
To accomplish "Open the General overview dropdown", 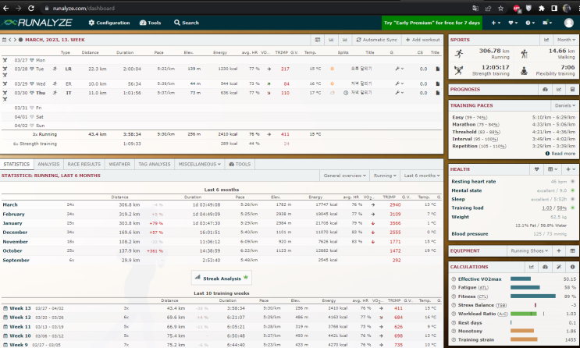I will (345, 176).
